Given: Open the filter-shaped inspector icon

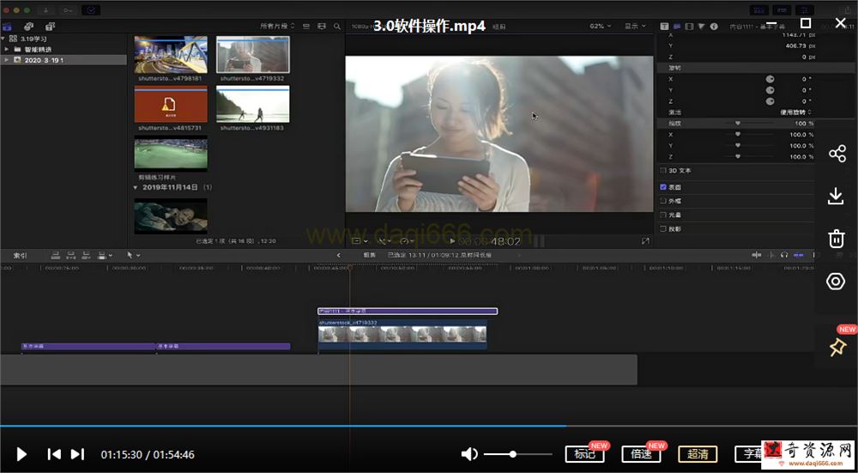Looking at the screenshot, I should tap(702, 27).
